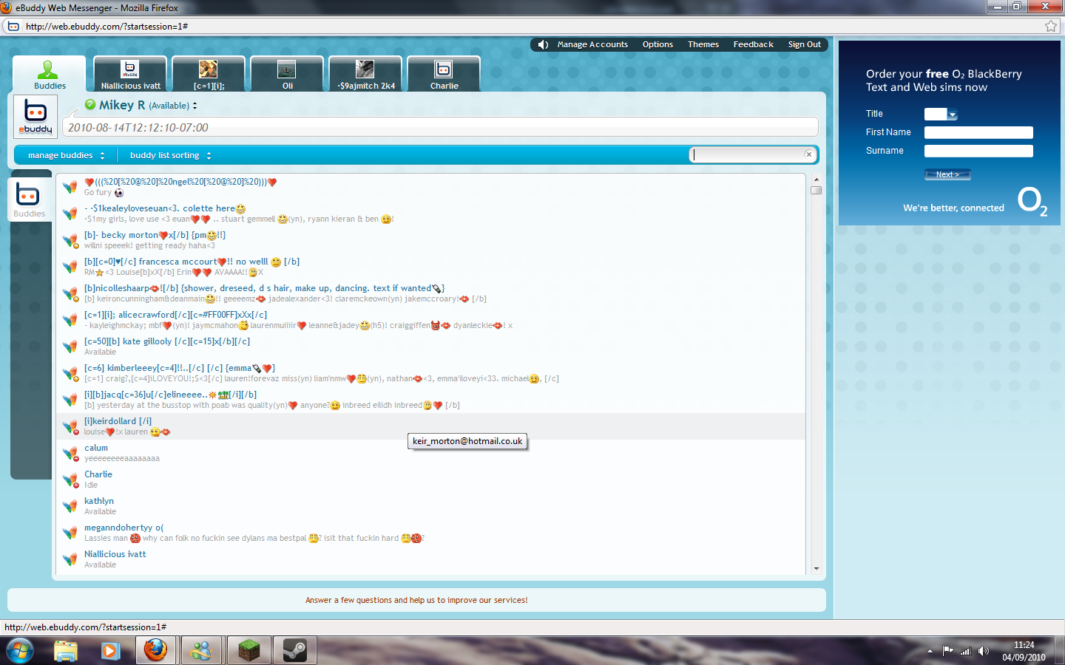The image size is (1065, 665).
Task: Open the Themes page
Action: click(703, 44)
